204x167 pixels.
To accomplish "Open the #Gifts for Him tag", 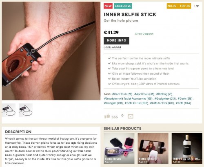I will click(162, 103).
